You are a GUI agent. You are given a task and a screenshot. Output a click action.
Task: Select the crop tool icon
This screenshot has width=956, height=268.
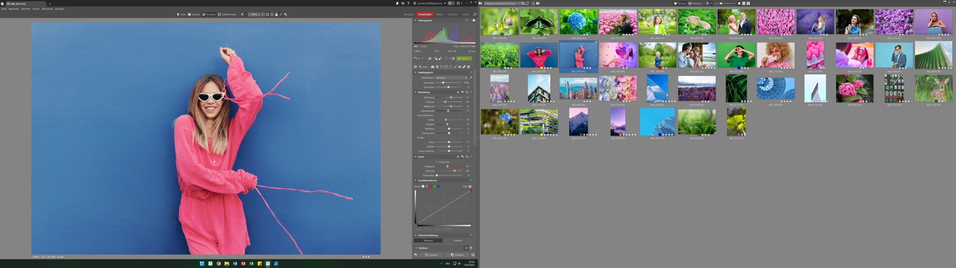coord(437,67)
